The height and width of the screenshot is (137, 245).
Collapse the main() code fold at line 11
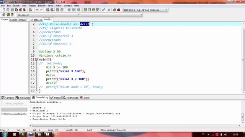pyautogui.click(x=36, y=59)
